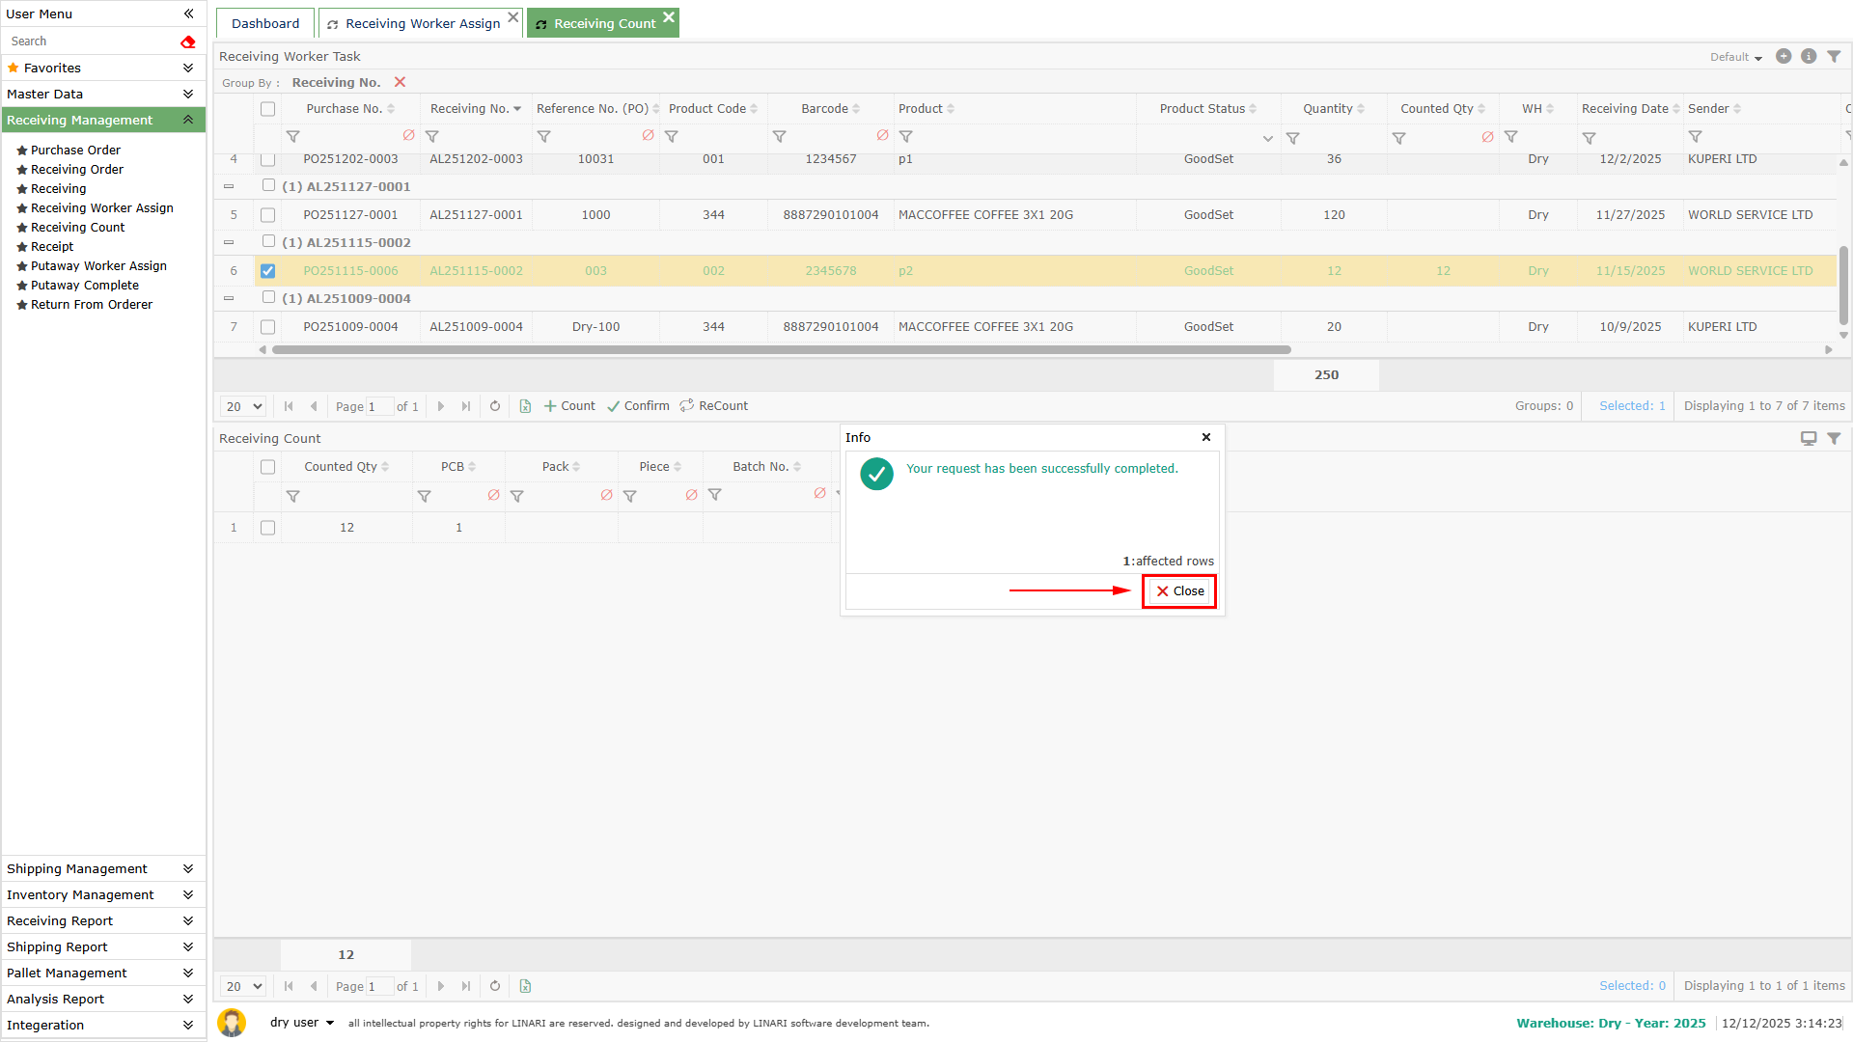This screenshot has height=1042, width=1853.
Task: Click the refresh icon in upper grid pager
Action: pyautogui.click(x=495, y=406)
